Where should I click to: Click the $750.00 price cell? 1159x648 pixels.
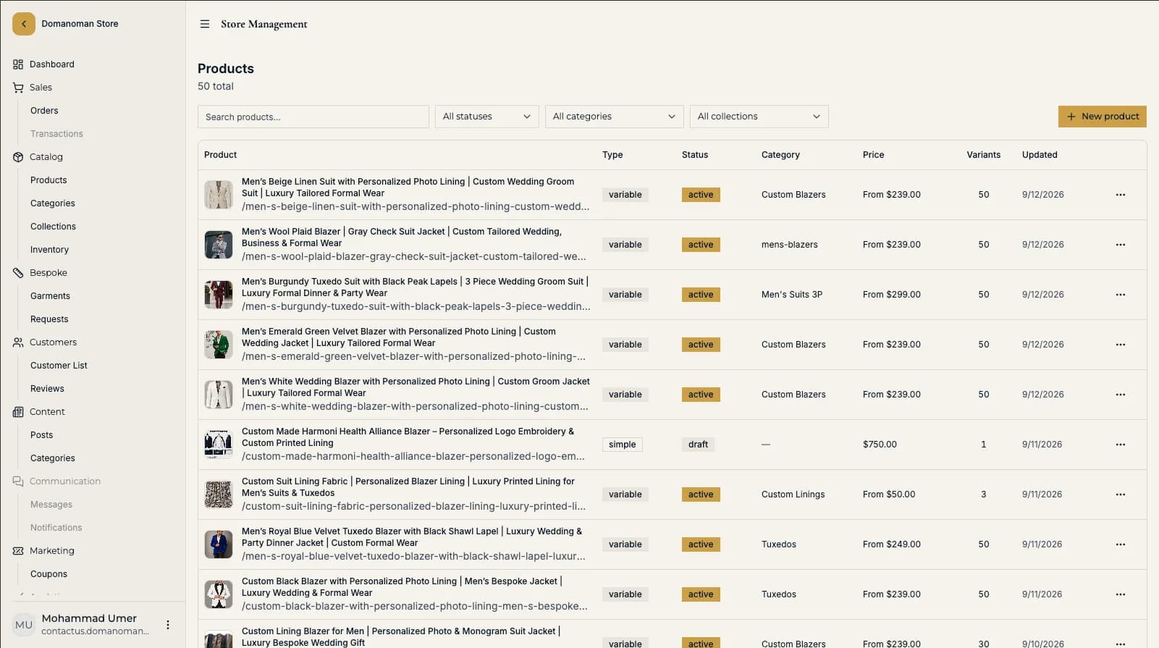(880, 445)
